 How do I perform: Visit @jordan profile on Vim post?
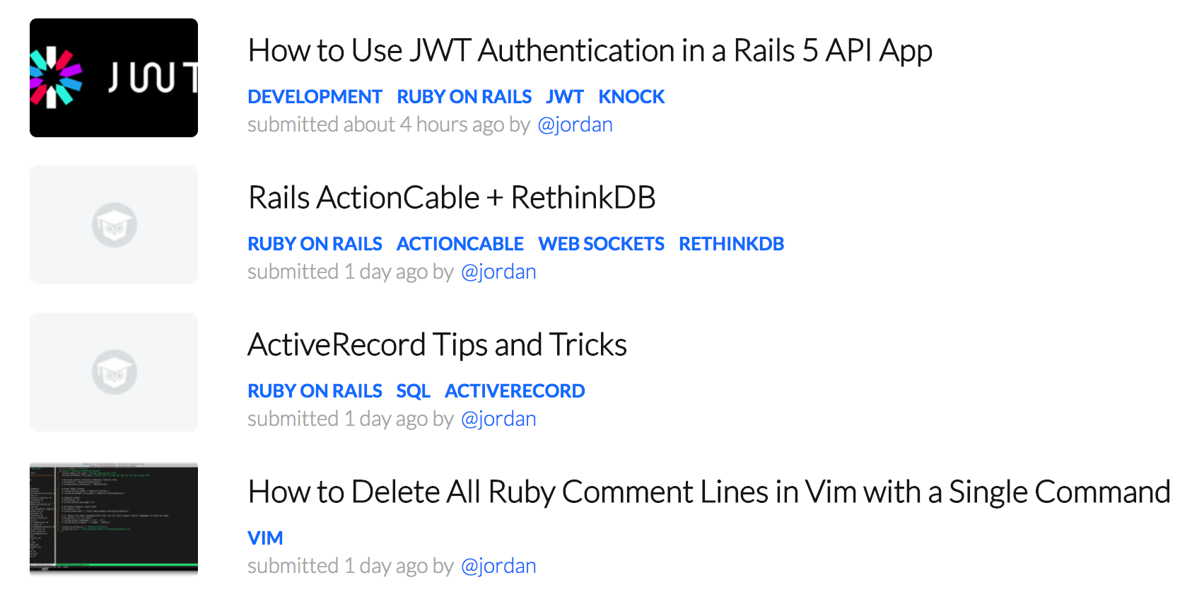tap(498, 567)
